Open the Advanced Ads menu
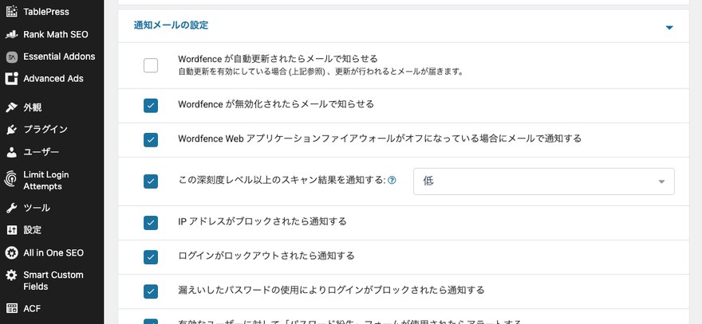The width and height of the screenshot is (702, 324). click(53, 79)
